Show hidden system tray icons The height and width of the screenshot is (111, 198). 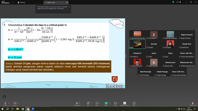point(177,109)
